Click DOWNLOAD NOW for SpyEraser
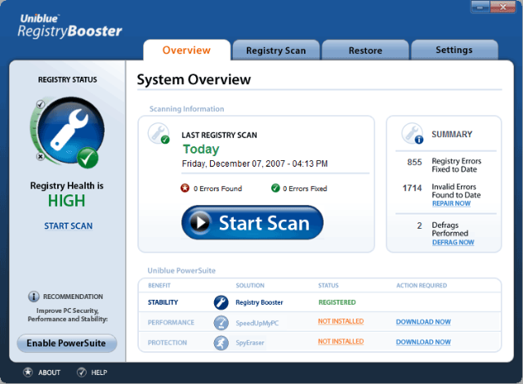The width and height of the screenshot is (523, 384). pos(423,342)
